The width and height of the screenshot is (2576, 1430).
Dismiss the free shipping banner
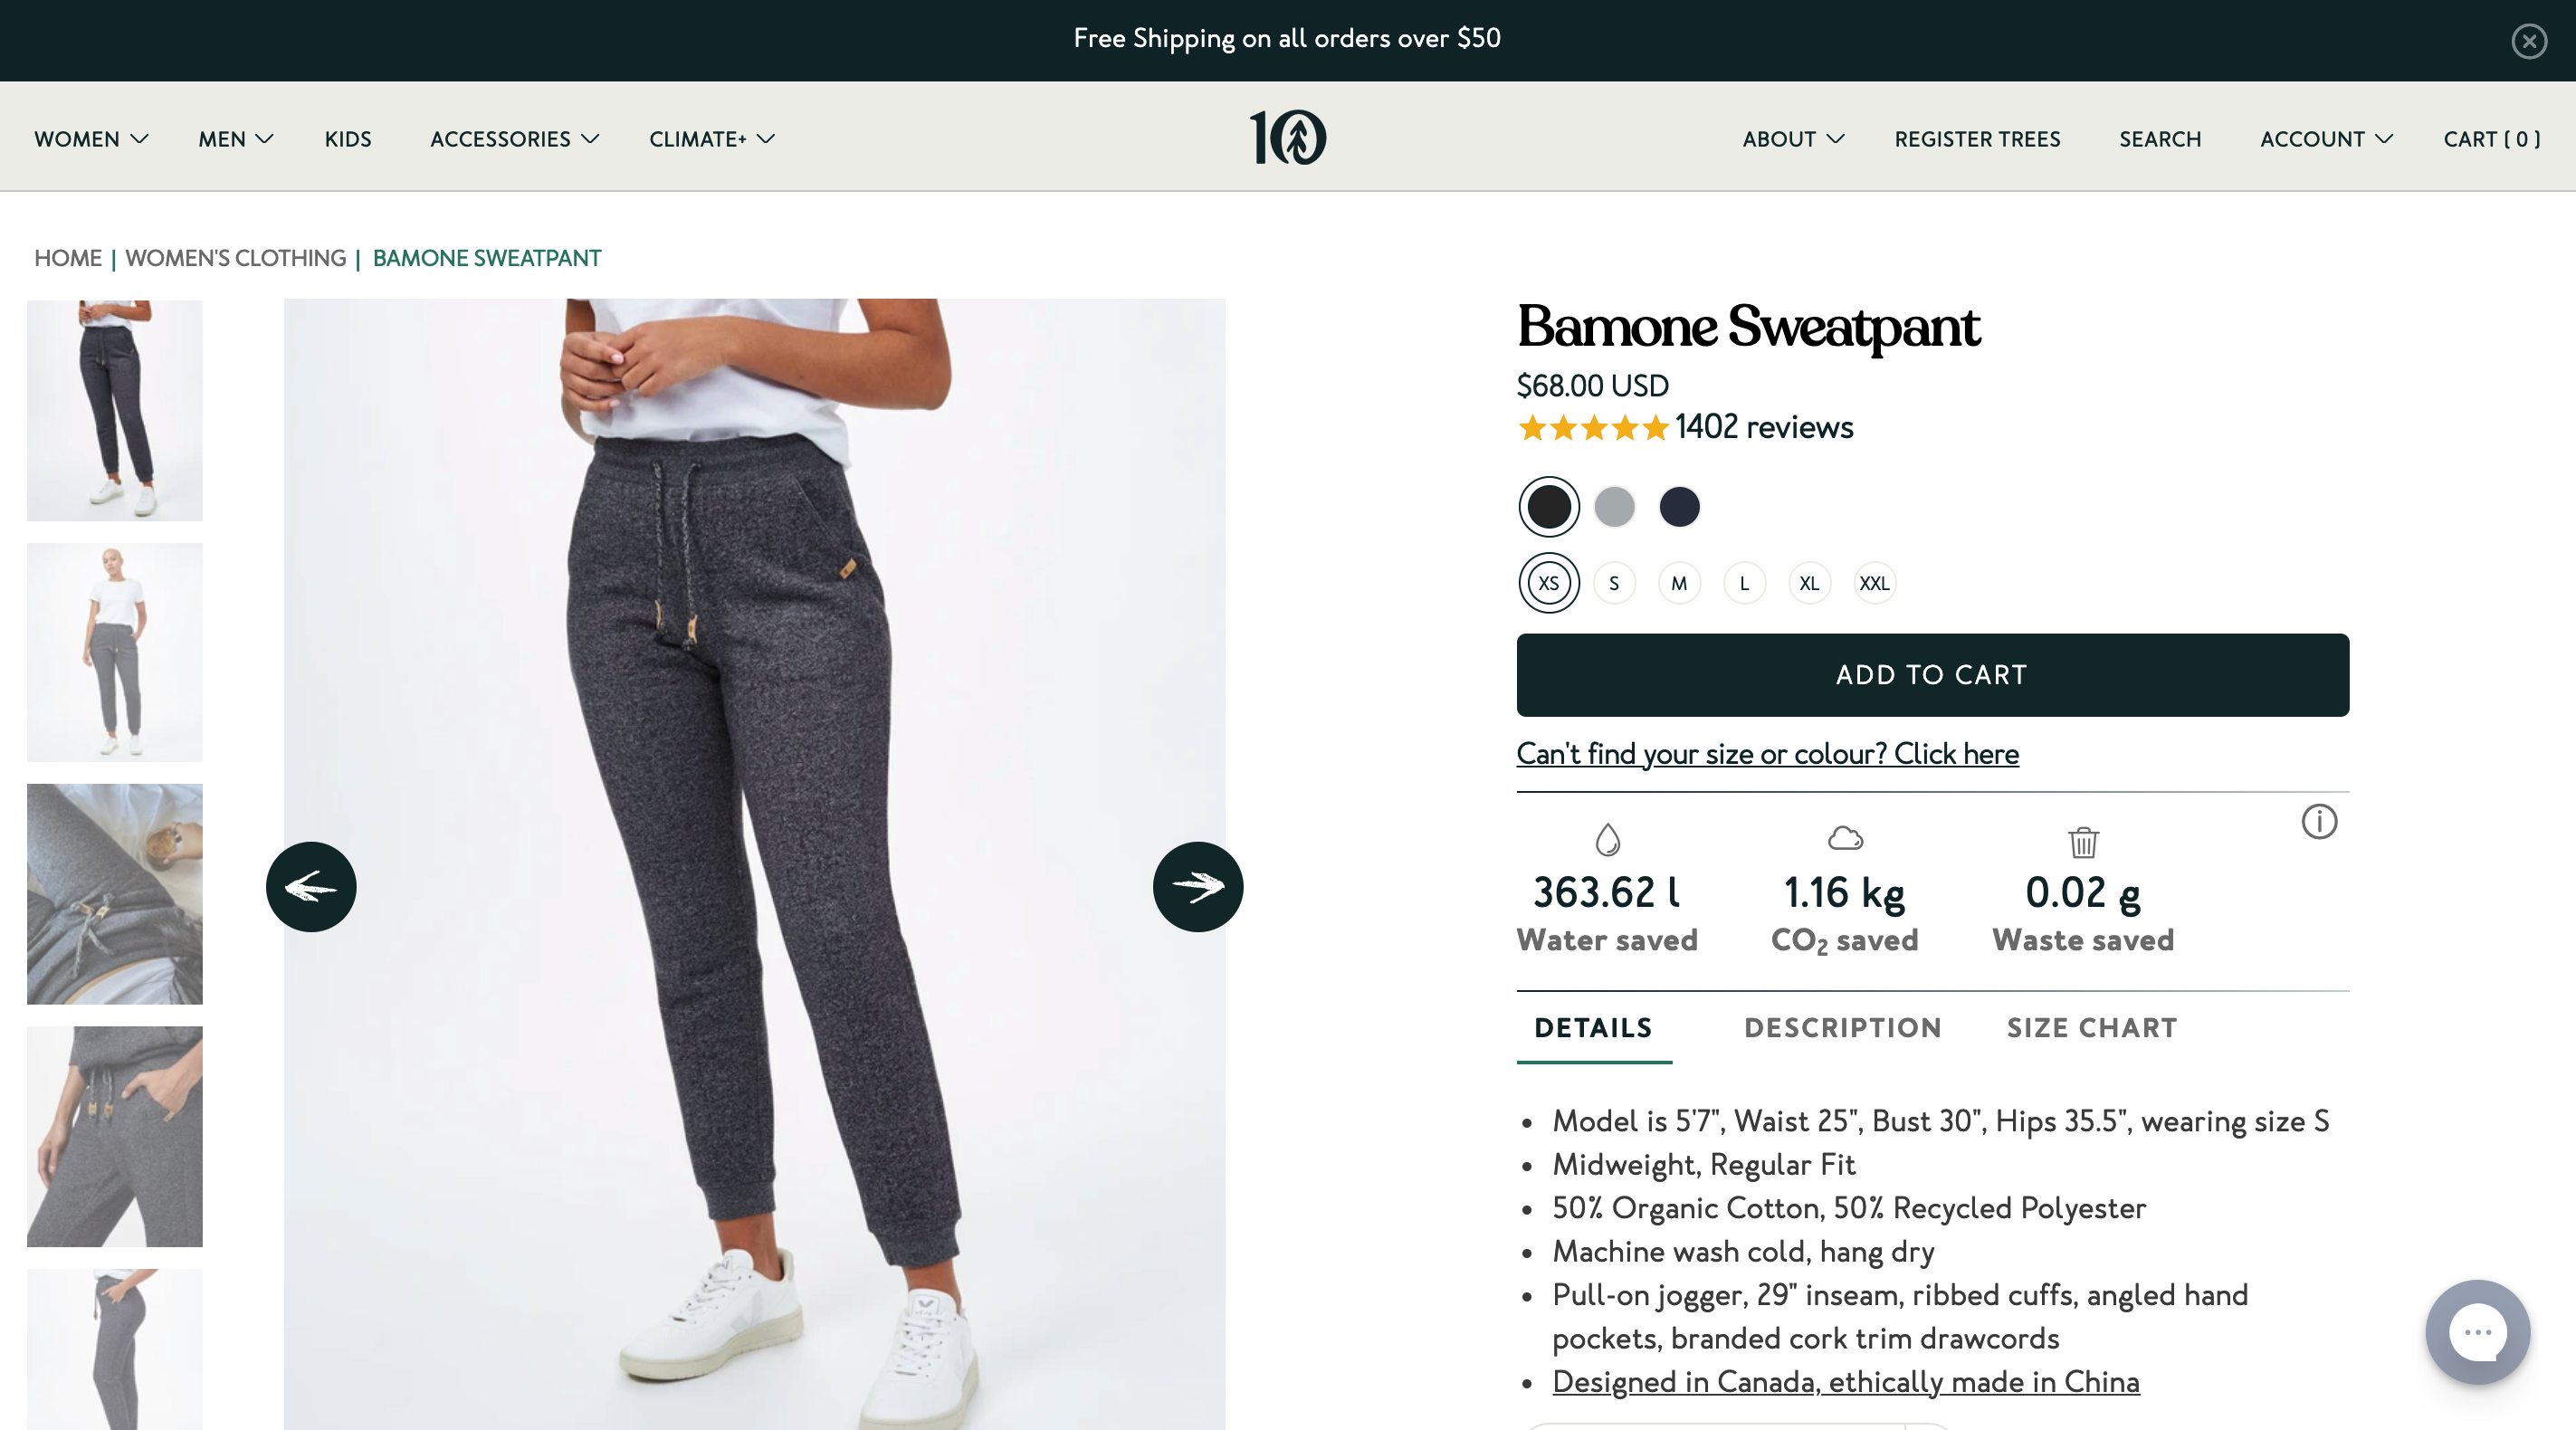[x=2529, y=41]
